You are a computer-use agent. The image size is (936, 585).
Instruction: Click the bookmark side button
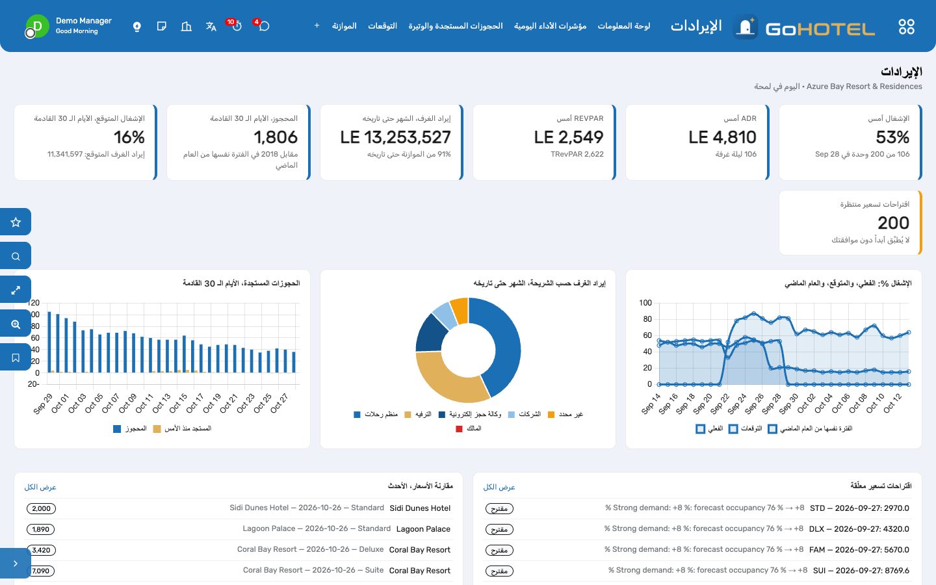16,357
